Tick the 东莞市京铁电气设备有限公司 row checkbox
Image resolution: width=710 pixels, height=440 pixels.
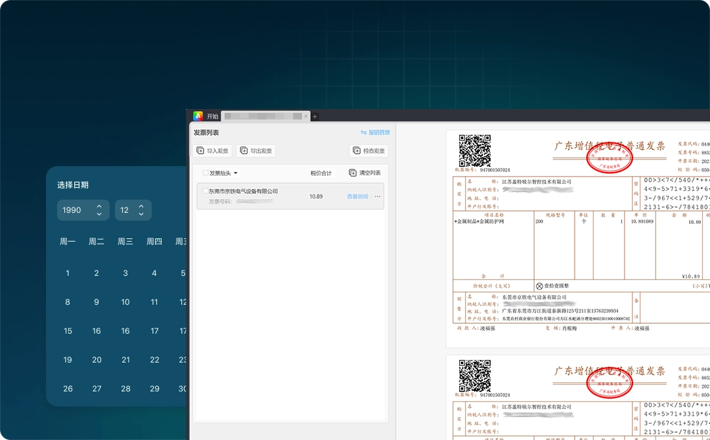(206, 191)
